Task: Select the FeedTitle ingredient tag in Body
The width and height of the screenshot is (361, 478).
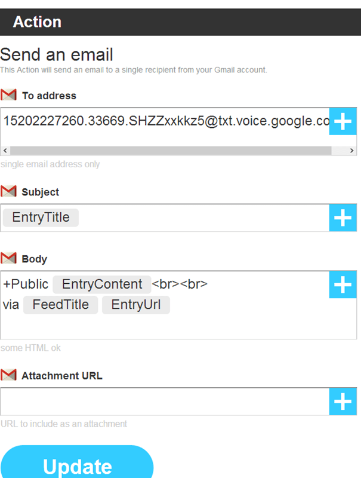Action: pyautogui.click(x=61, y=305)
